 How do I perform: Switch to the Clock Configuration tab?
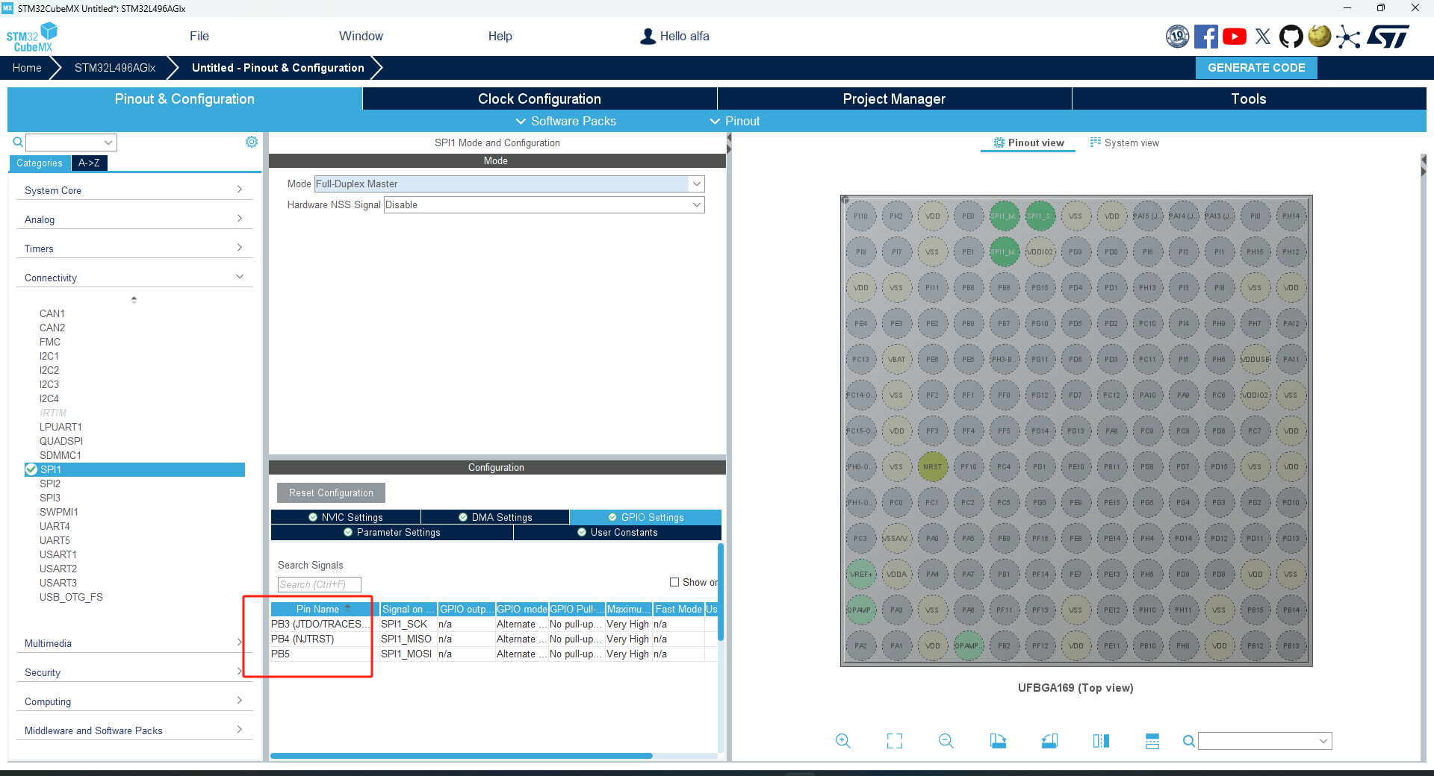(539, 98)
